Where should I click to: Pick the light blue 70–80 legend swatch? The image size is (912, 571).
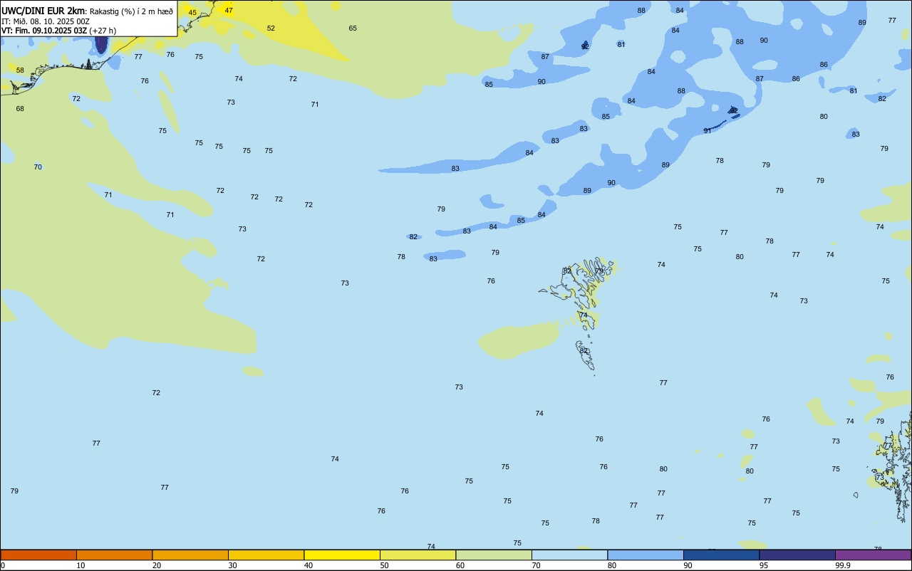[x=569, y=555]
